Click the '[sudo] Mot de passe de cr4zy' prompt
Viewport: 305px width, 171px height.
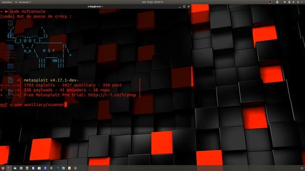click(x=36, y=17)
